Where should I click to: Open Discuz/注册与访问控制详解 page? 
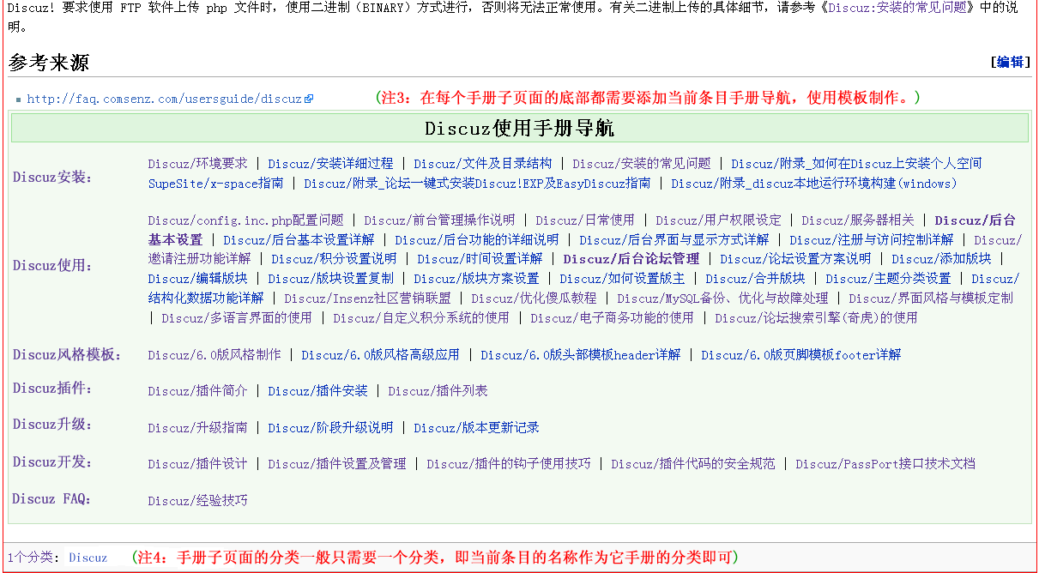(x=872, y=239)
